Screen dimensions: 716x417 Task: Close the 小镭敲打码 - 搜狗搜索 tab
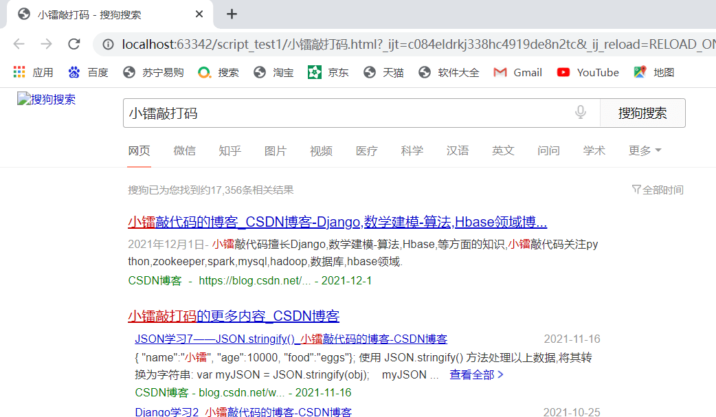[199, 14]
